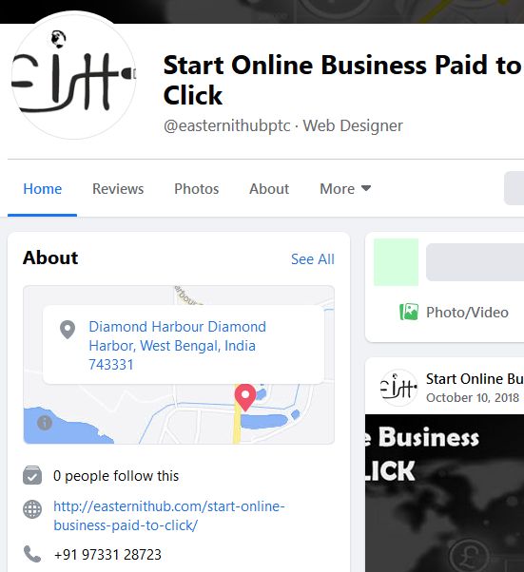The width and height of the screenshot is (524, 572).
Task: Click See All in About section
Action: (x=313, y=259)
